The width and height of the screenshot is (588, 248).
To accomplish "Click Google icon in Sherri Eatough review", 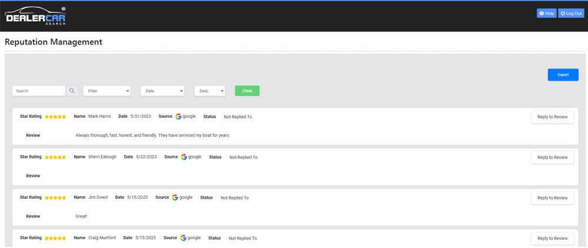I will [x=184, y=157].
